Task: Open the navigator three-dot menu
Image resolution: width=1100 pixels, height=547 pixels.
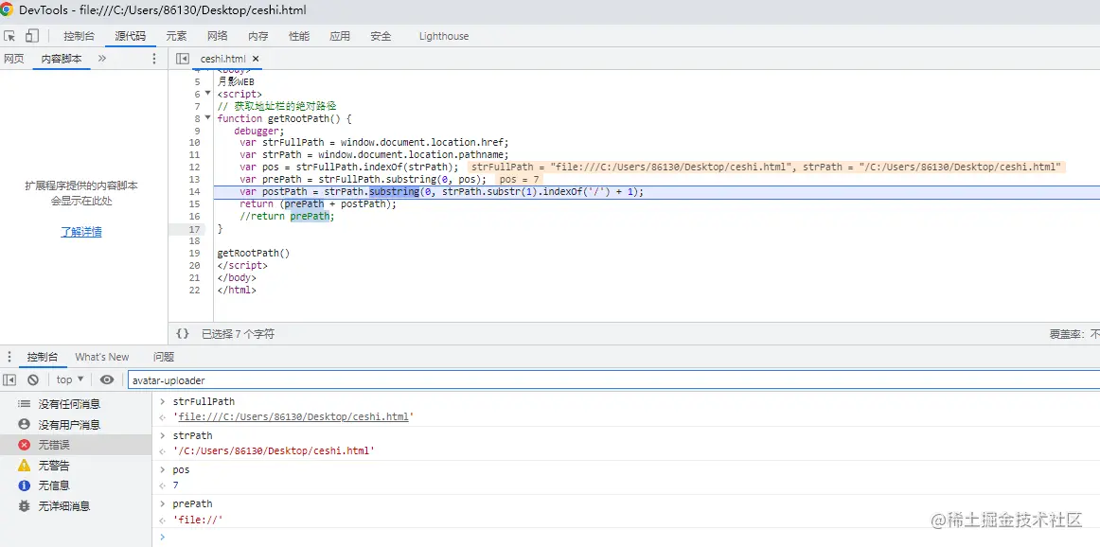Action: click(154, 59)
